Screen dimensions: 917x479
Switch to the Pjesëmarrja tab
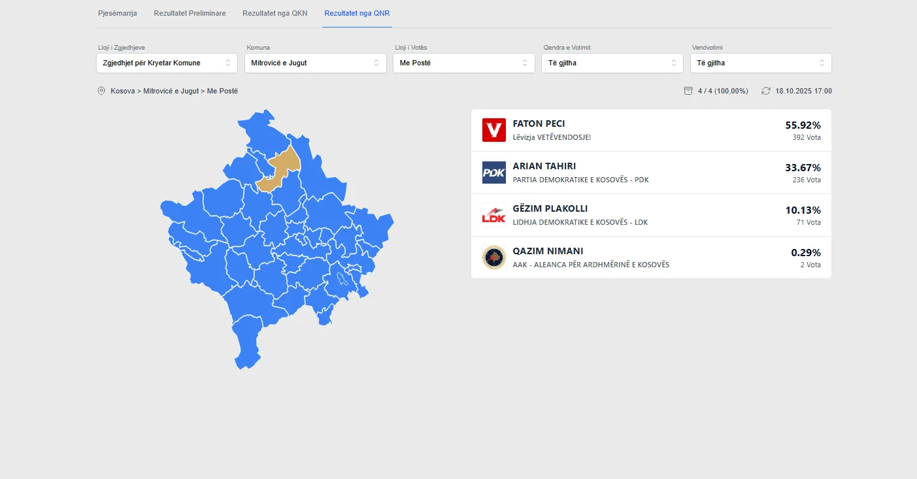click(x=118, y=13)
